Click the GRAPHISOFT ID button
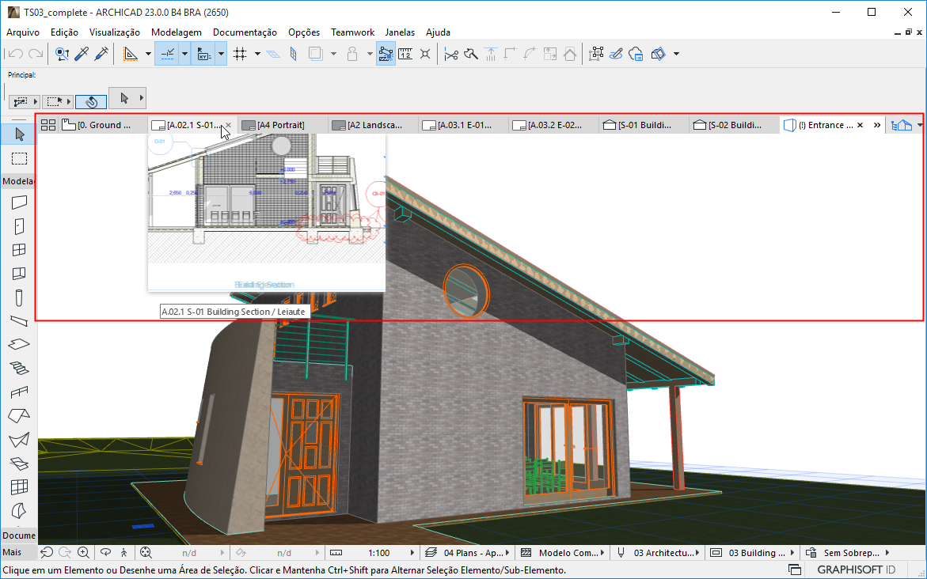 [x=856, y=570]
